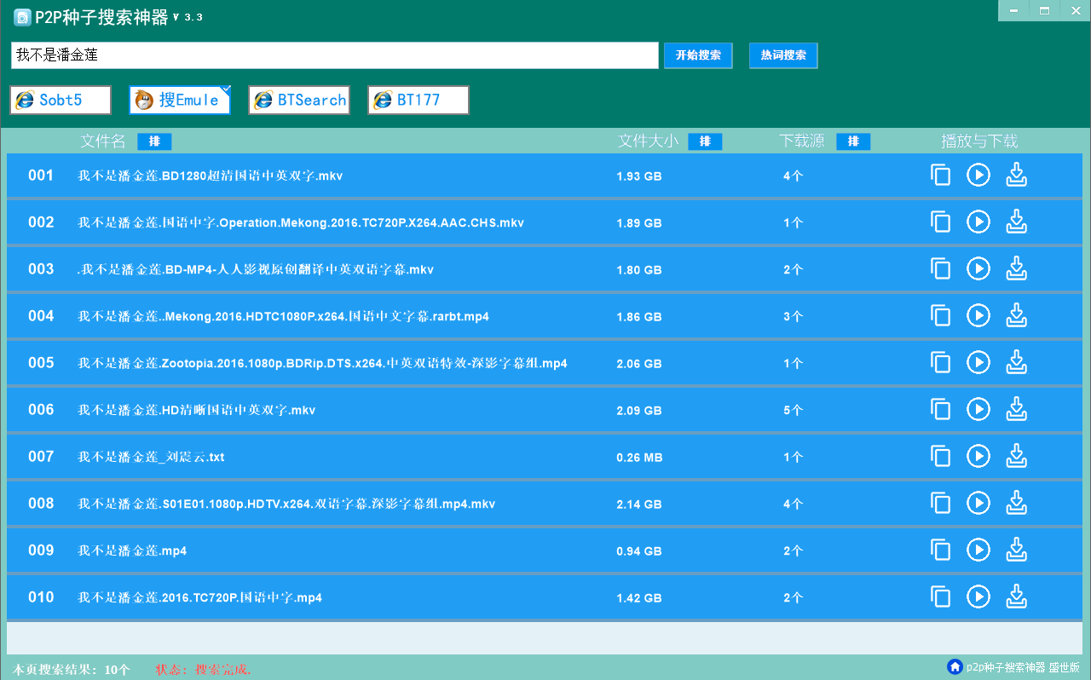The height and width of the screenshot is (680, 1091).
Task: Sort results by 文件名
Action: point(154,141)
